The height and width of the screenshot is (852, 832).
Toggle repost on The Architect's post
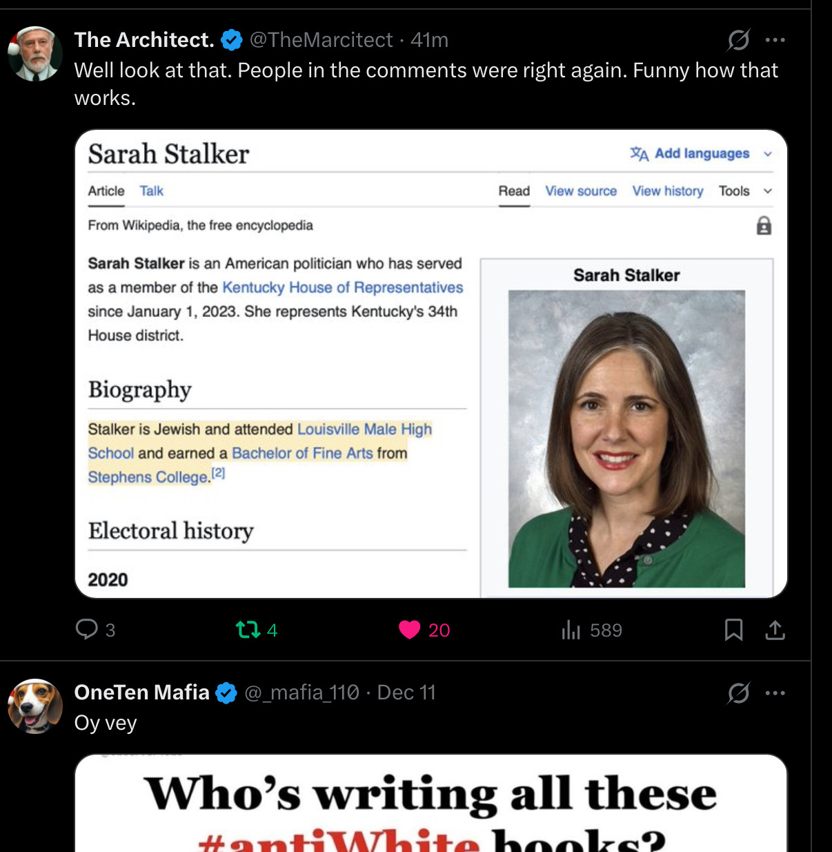(x=248, y=630)
